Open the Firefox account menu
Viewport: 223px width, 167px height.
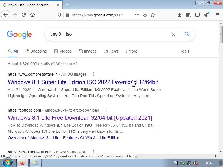coord(206,15)
